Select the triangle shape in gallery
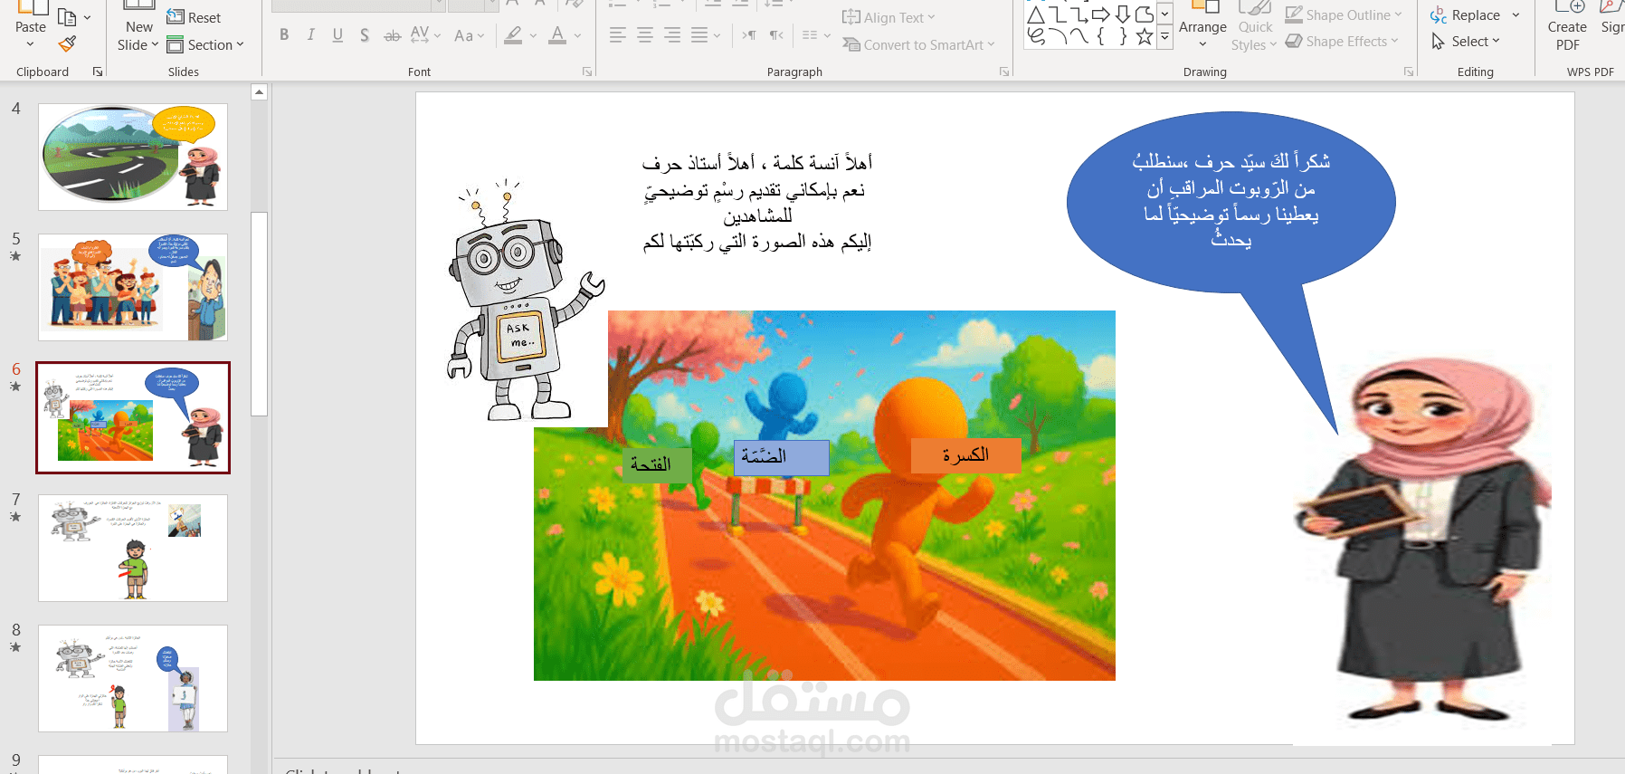 point(1036,14)
